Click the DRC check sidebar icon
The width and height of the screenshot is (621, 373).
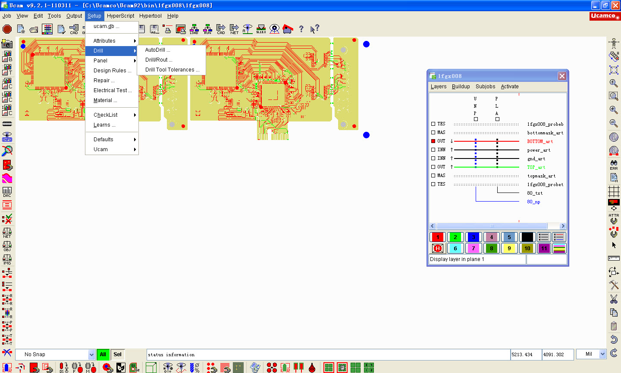7,192
